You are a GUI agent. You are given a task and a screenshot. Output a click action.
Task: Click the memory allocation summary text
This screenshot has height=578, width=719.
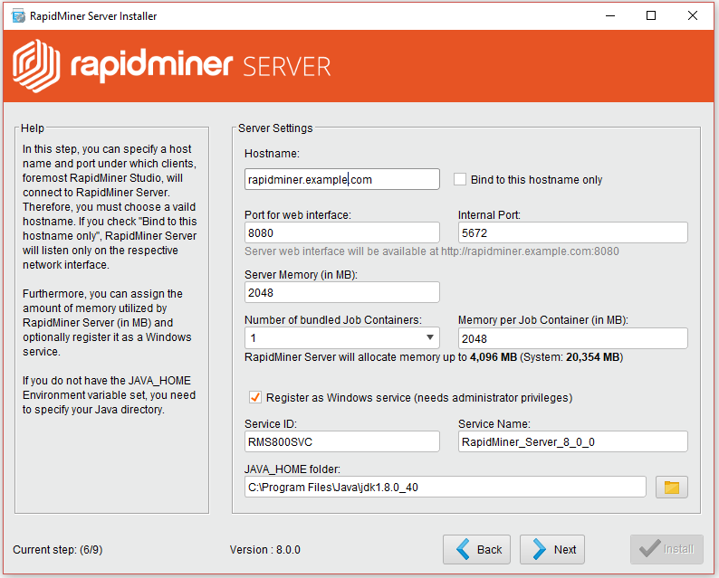(434, 357)
